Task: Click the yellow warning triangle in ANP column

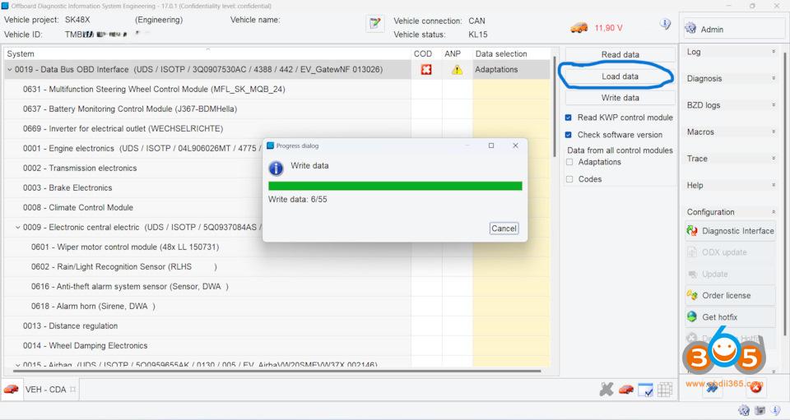Action: pyautogui.click(x=457, y=70)
